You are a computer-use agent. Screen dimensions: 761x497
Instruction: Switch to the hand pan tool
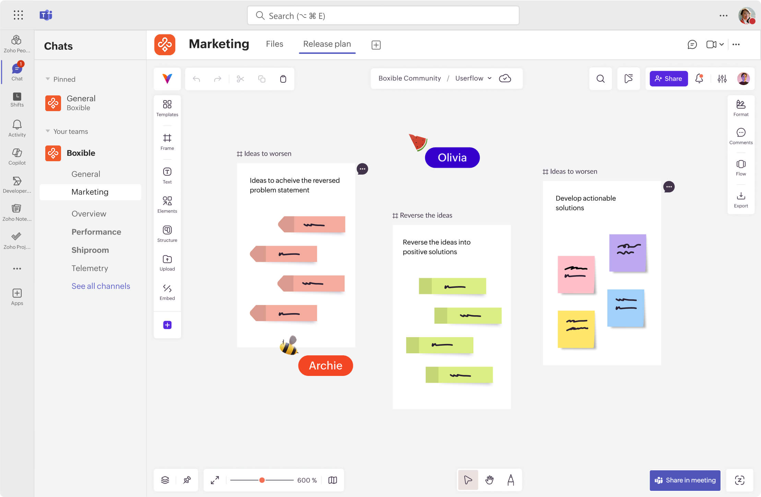[489, 480]
